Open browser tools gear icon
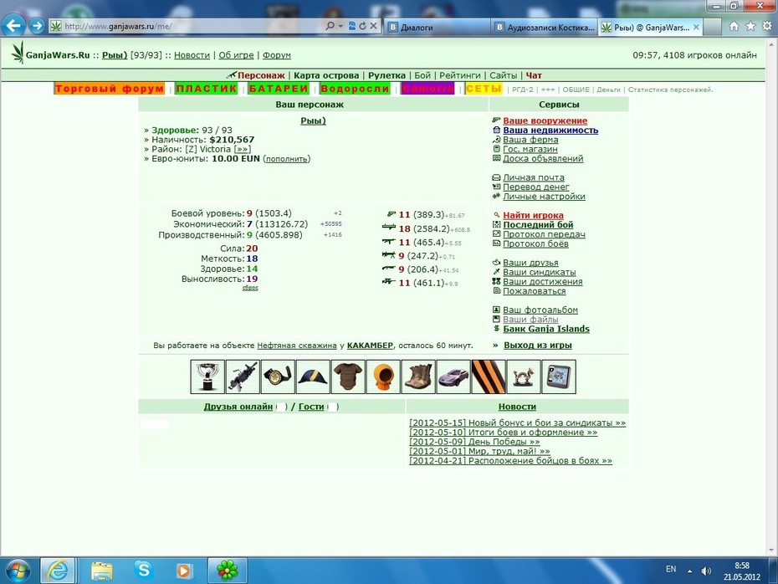This screenshot has height=584, width=778. tap(767, 26)
